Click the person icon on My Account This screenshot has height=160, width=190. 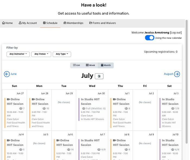(x=20, y=23)
